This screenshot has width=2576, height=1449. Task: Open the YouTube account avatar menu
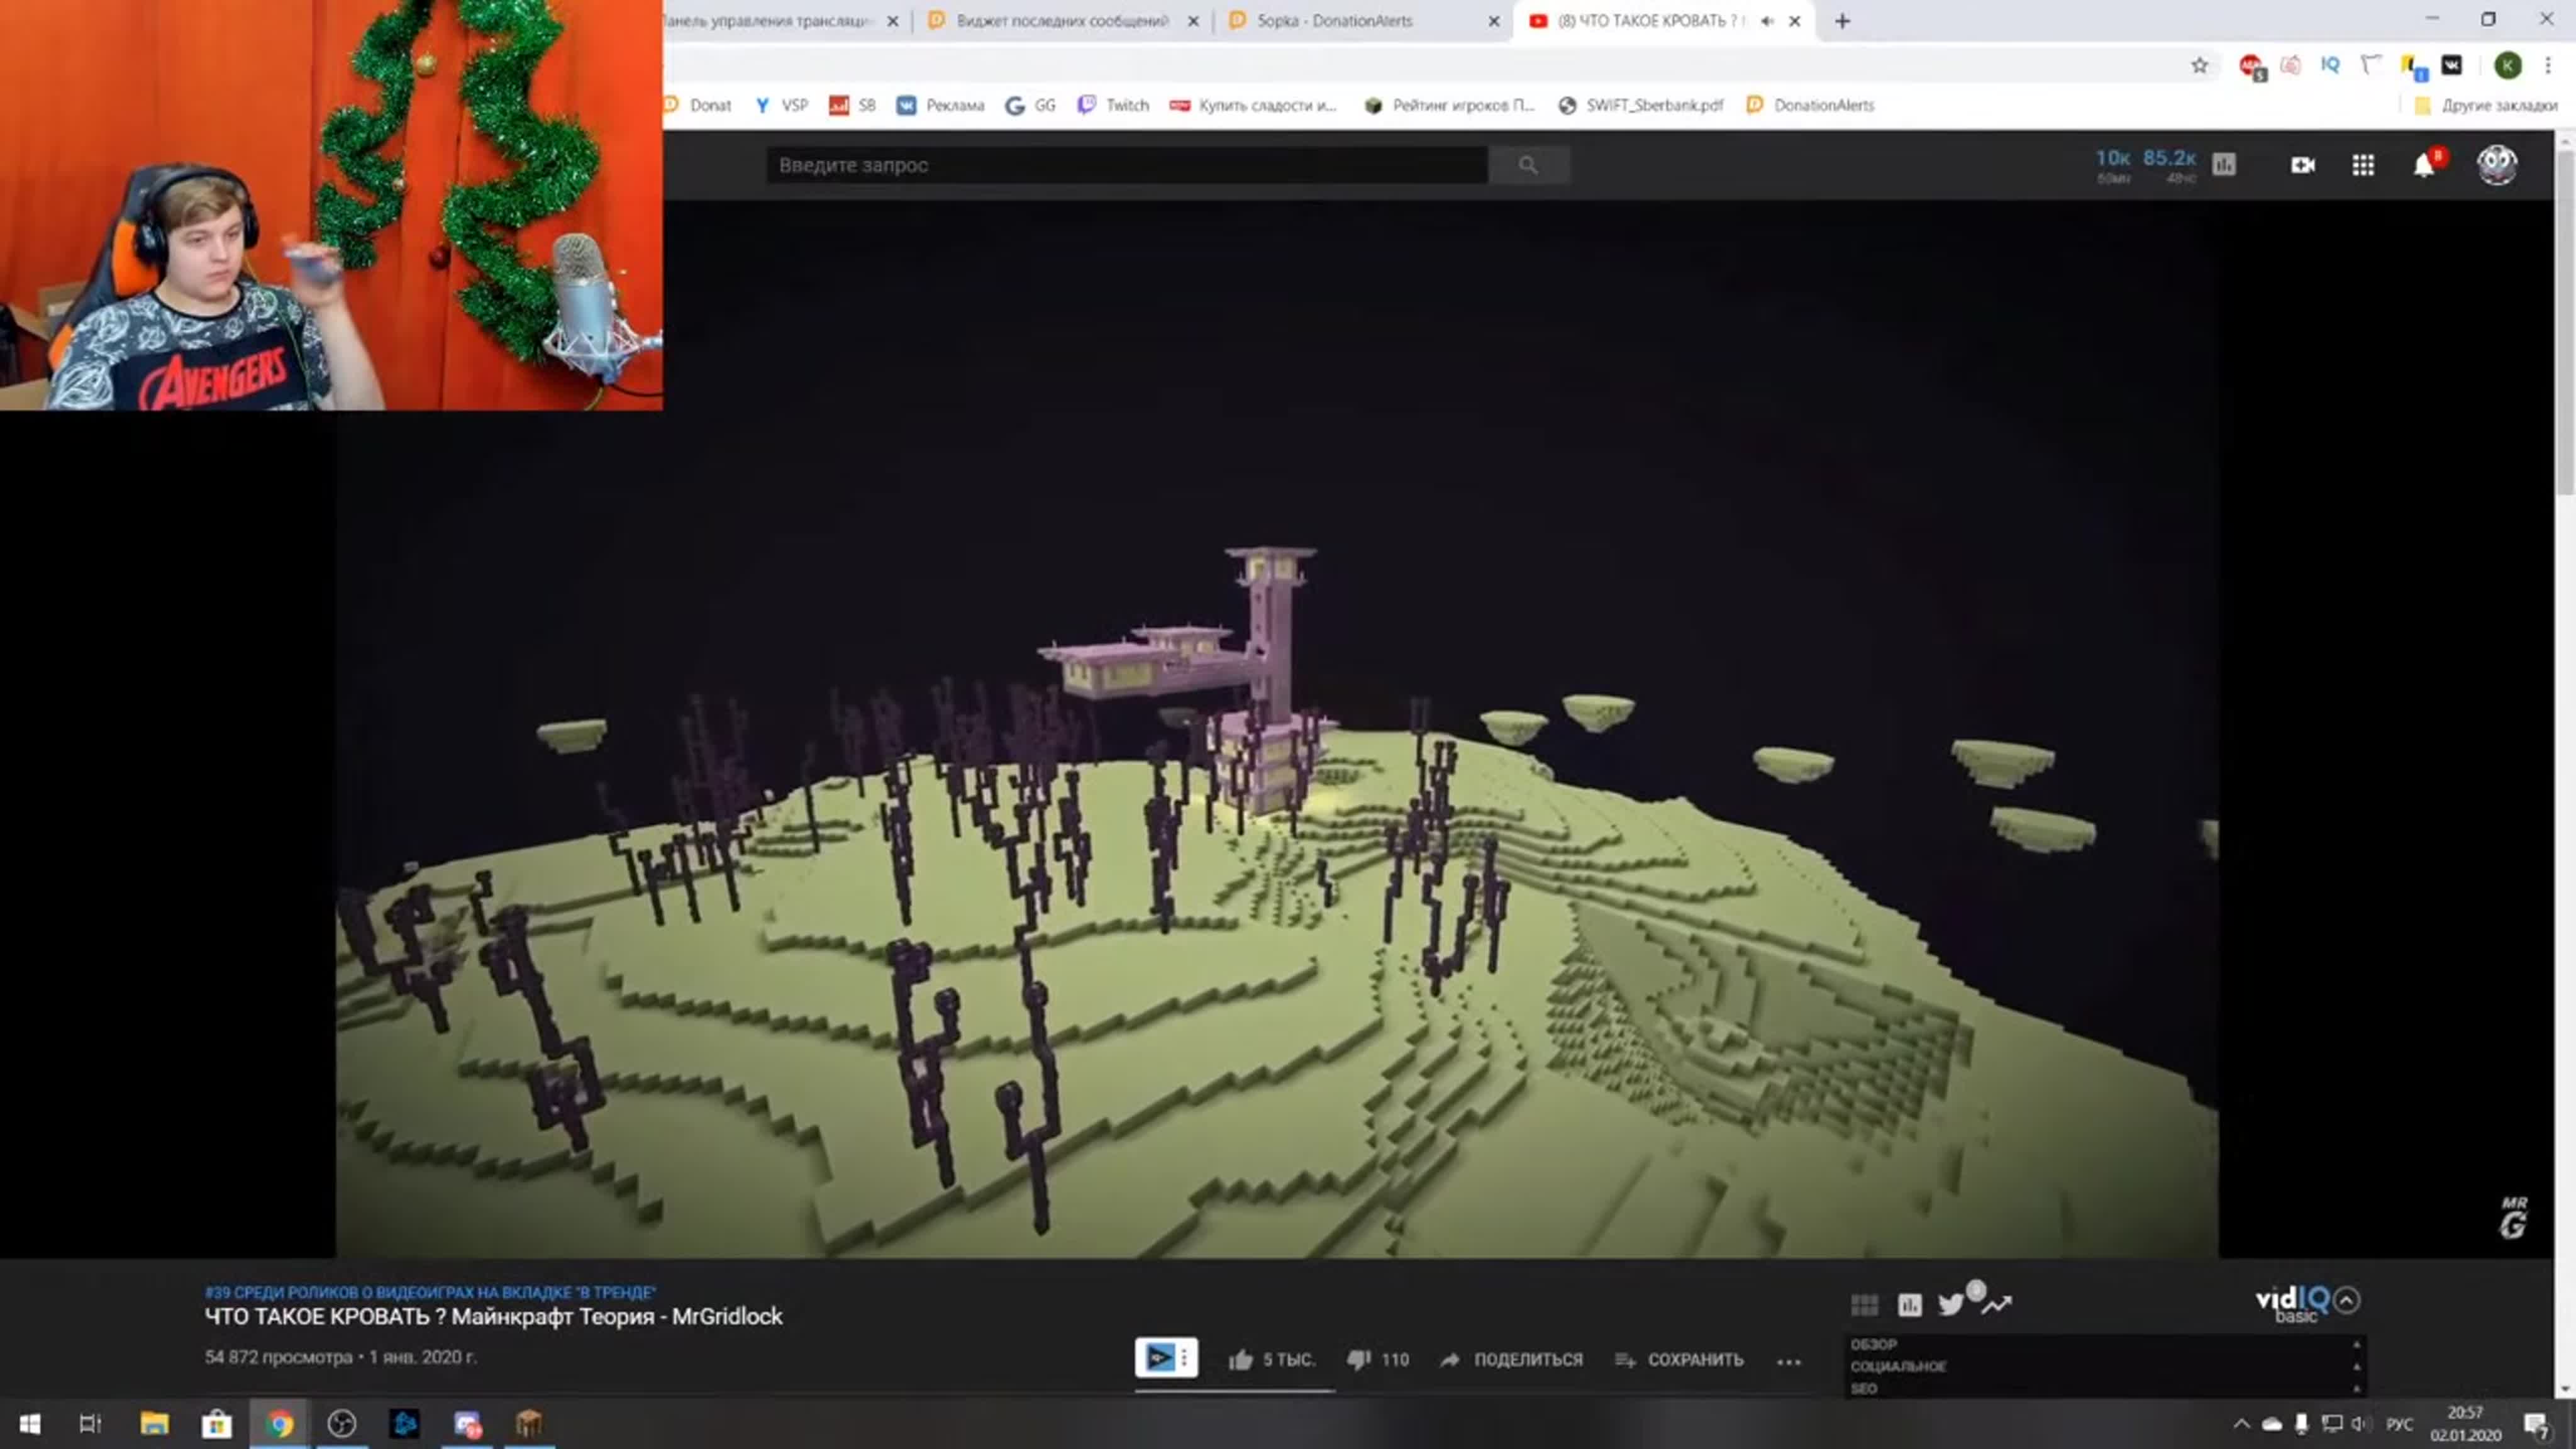(x=2496, y=165)
